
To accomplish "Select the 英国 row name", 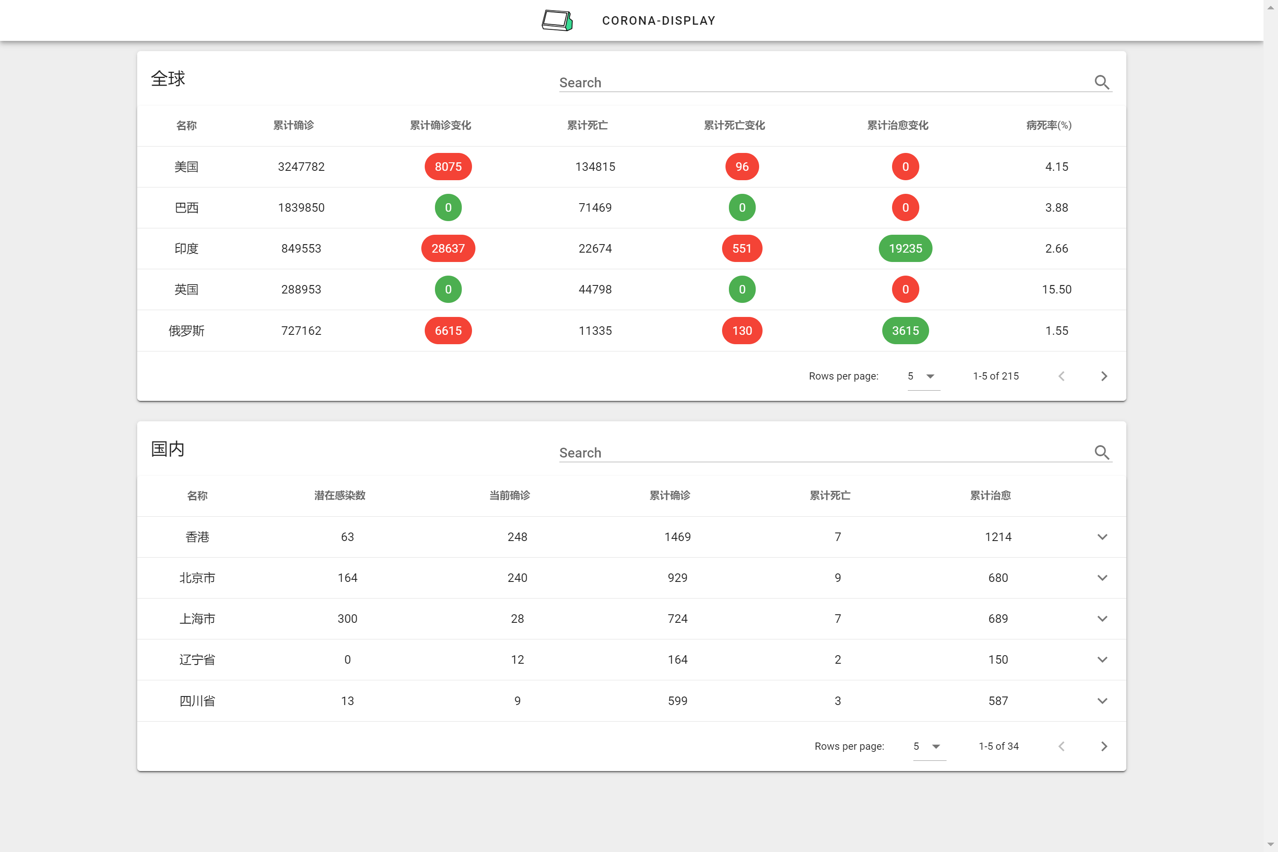I will click(x=187, y=289).
